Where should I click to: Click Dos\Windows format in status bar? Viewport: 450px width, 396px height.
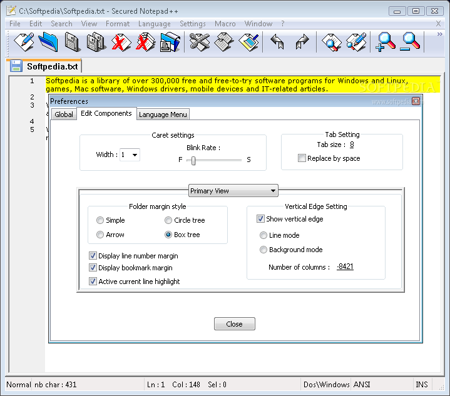click(326, 384)
